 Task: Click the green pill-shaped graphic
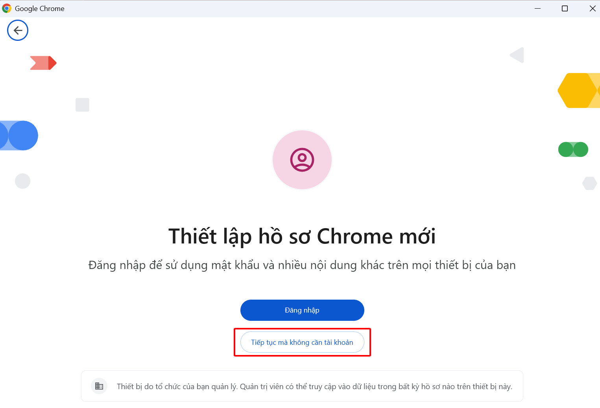pyautogui.click(x=573, y=150)
